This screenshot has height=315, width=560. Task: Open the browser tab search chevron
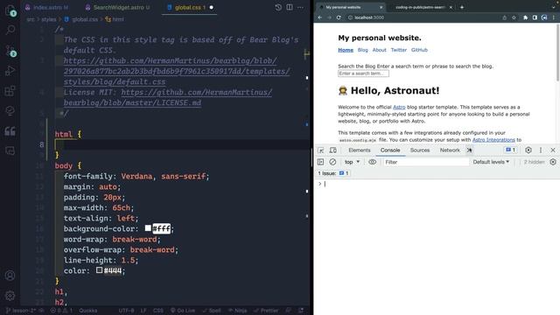point(554,7)
